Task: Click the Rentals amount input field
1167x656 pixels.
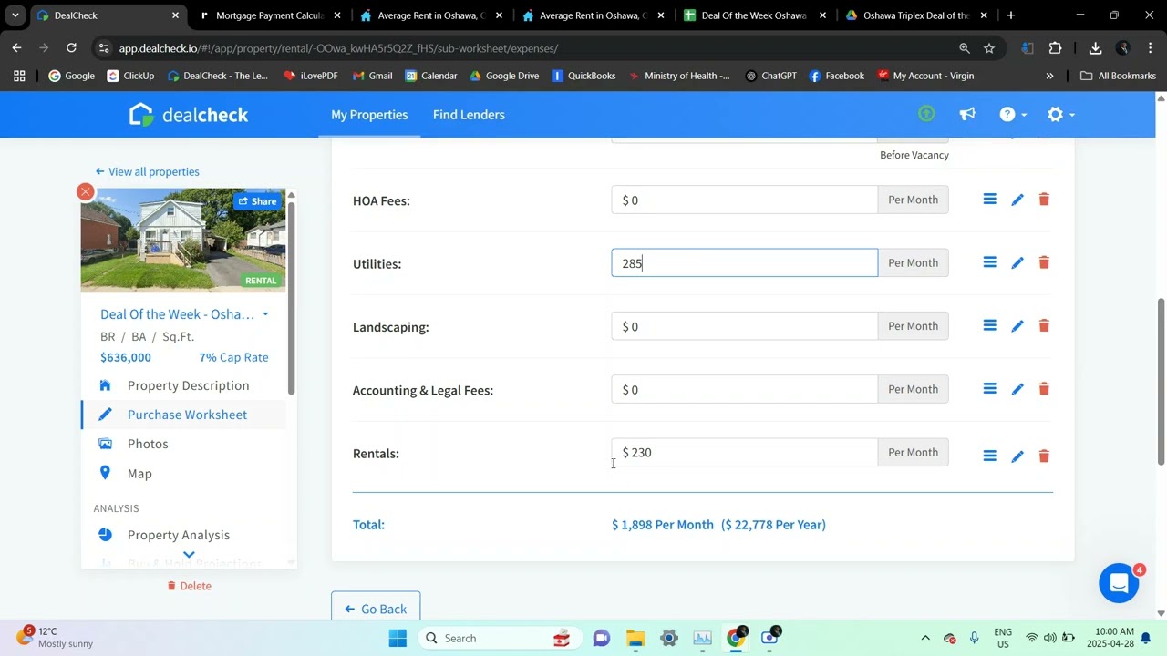Action: click(745, 452)
